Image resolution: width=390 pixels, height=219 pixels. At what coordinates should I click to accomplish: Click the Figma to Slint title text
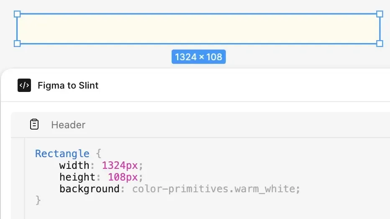pyautogui.click(x=68, y=86)
